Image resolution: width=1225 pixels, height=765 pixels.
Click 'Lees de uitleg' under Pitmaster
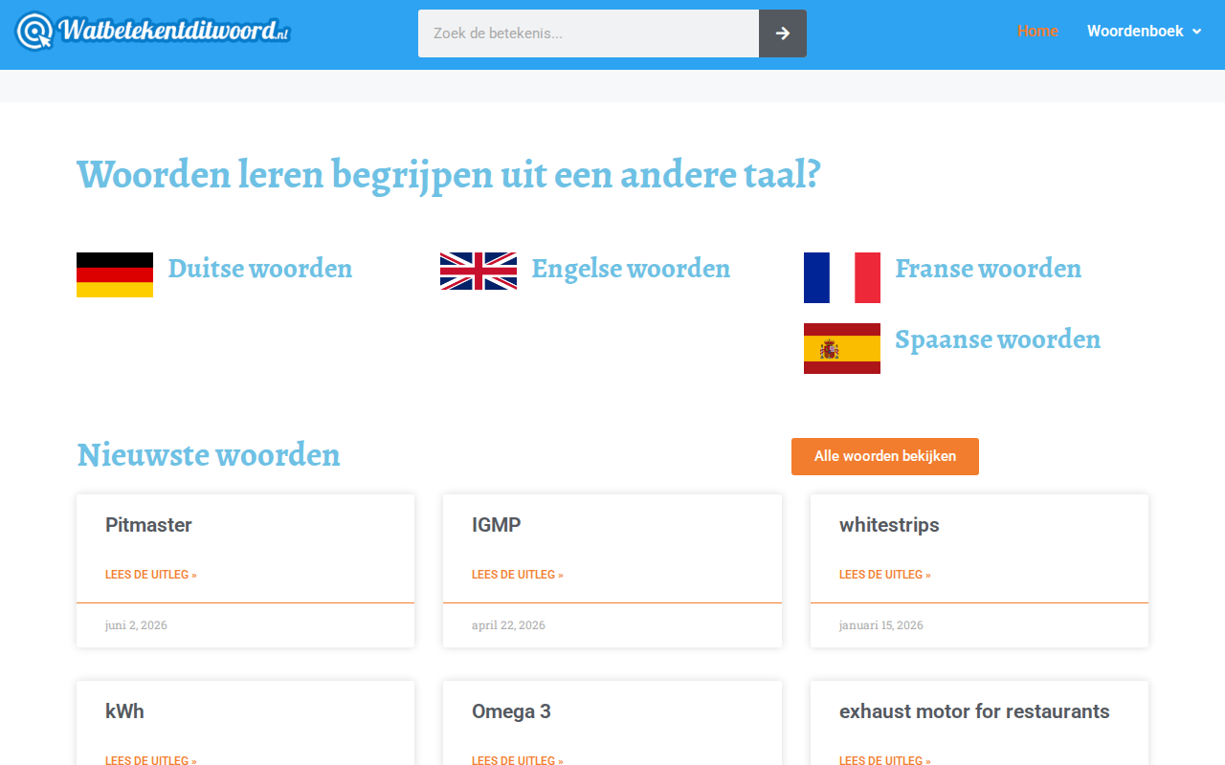(x=151, y=575)
